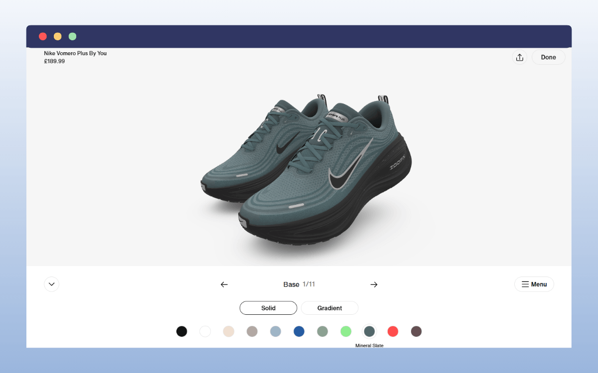Select the dark brown swatch

416,331
